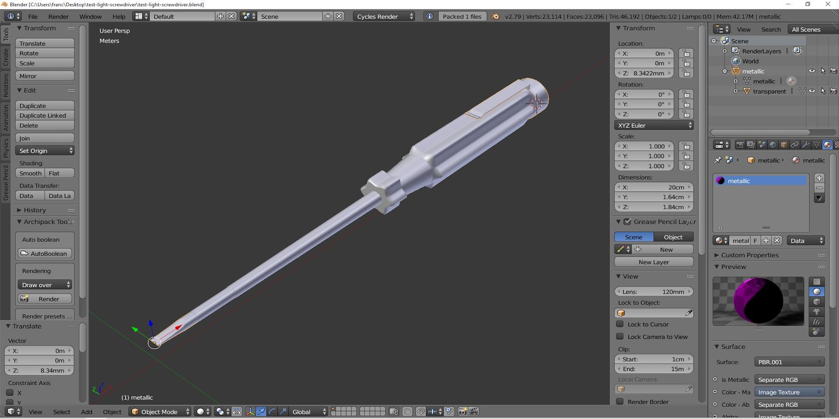Open the File menu

[x=33, y=16]
